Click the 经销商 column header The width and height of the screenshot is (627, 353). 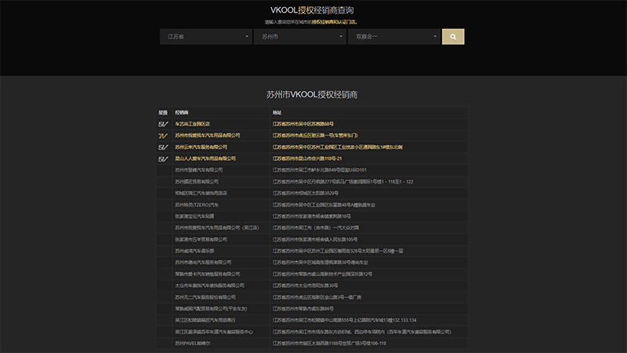click(182, 112)
